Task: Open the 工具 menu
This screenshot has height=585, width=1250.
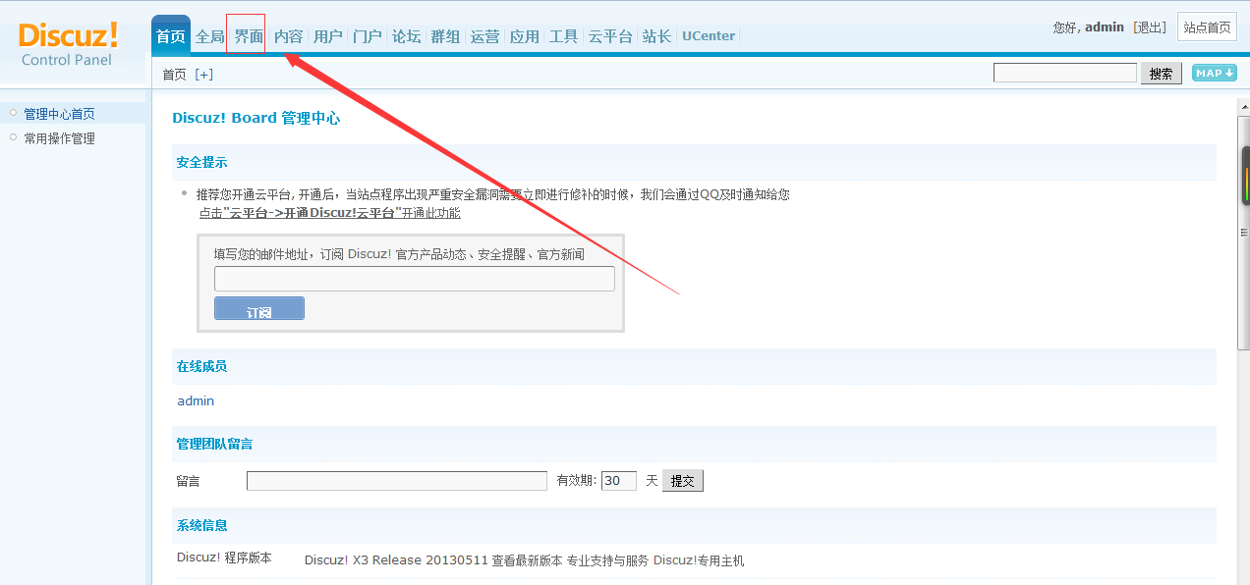Action: tap(563, 36)
